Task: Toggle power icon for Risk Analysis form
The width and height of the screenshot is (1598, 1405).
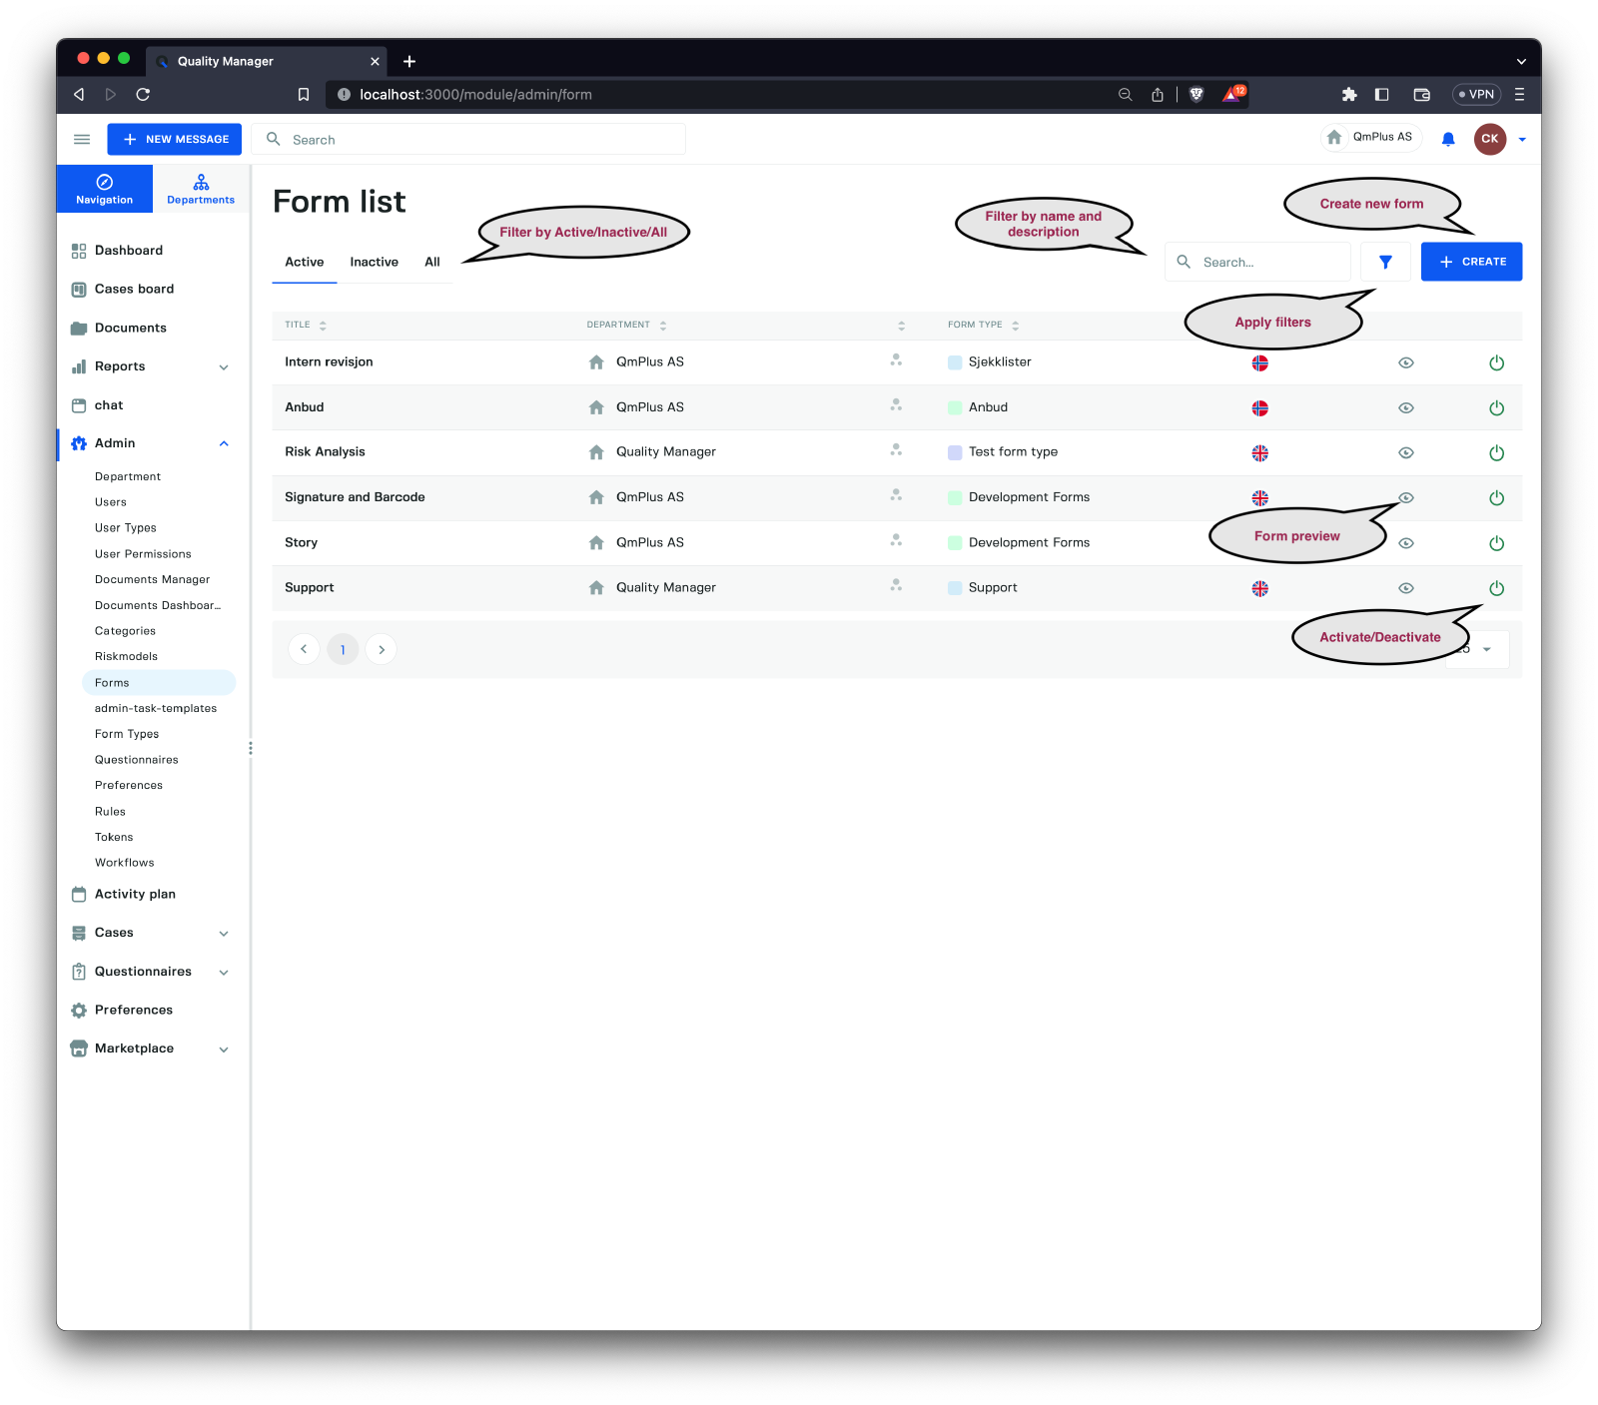Action: point(1496,453)
